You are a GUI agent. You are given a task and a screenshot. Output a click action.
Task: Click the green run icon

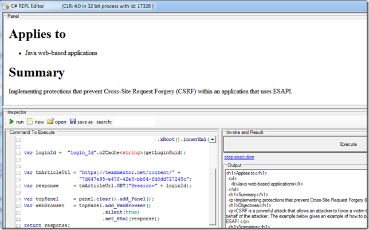10,121
